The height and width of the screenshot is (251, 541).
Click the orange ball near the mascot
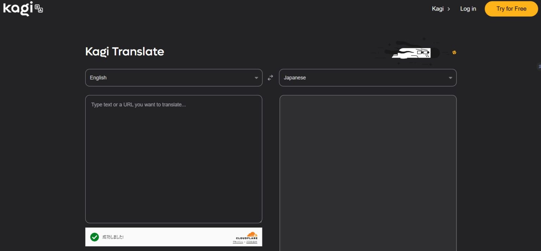[x=454, y=52]
